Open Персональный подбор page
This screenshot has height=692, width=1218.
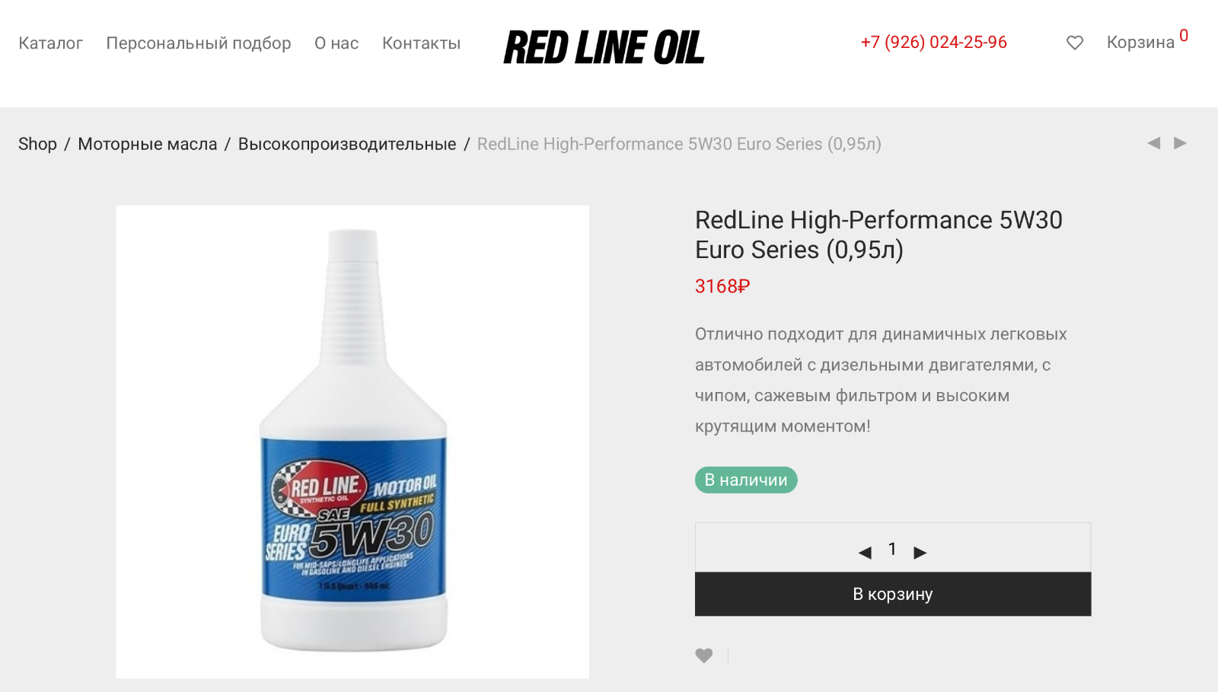[199, 43]
